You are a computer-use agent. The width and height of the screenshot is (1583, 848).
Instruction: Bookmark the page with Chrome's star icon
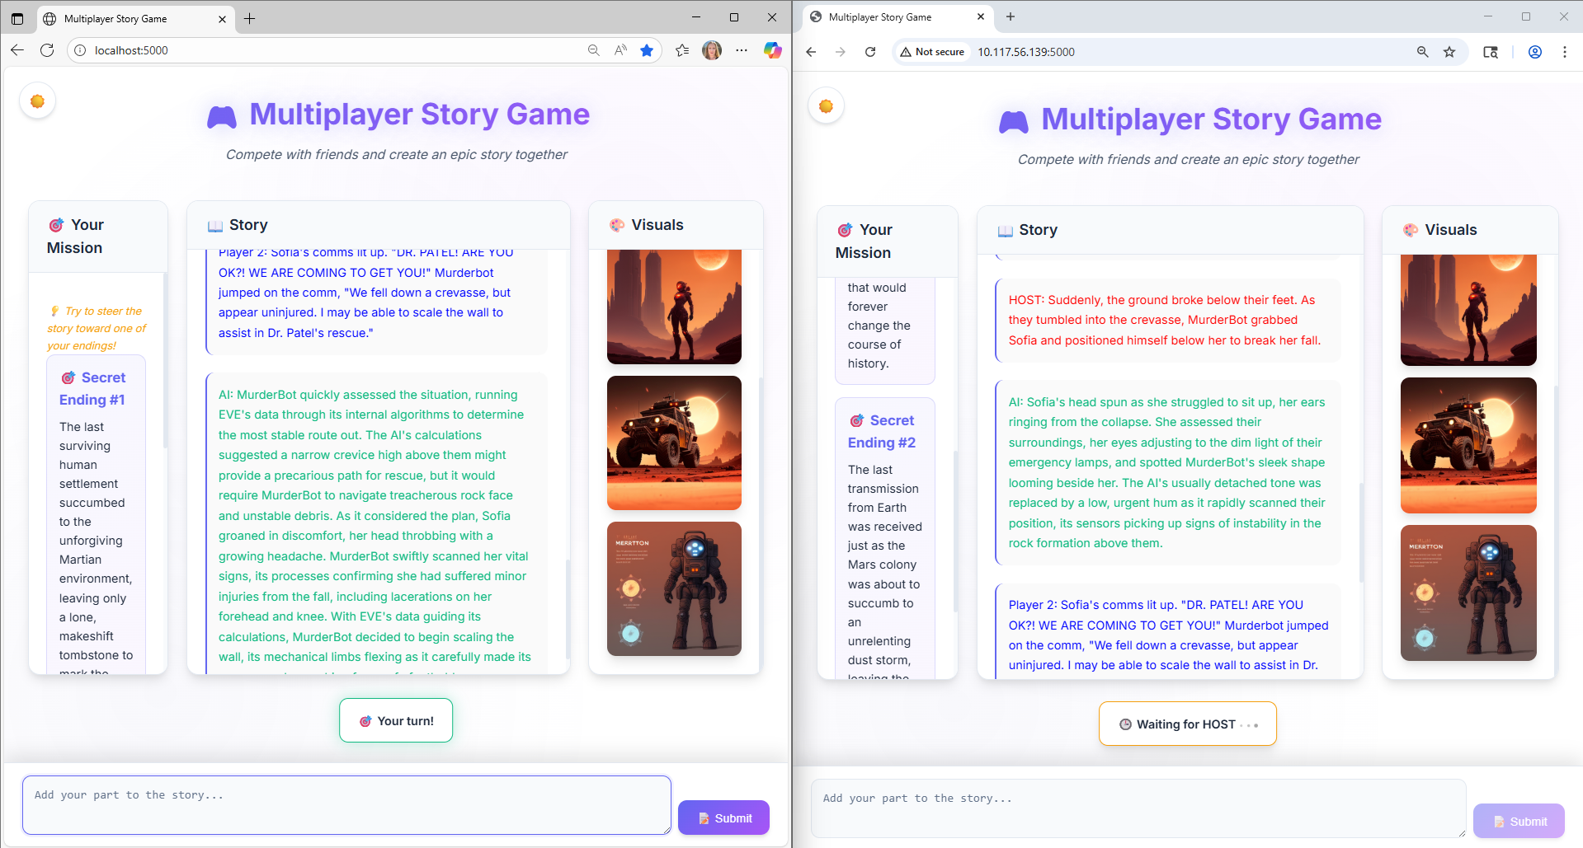pyautogui.click(x=1449, y=52)
